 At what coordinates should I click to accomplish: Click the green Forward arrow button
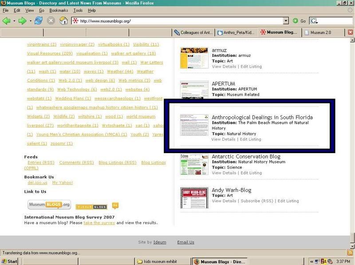click(22, 21)
